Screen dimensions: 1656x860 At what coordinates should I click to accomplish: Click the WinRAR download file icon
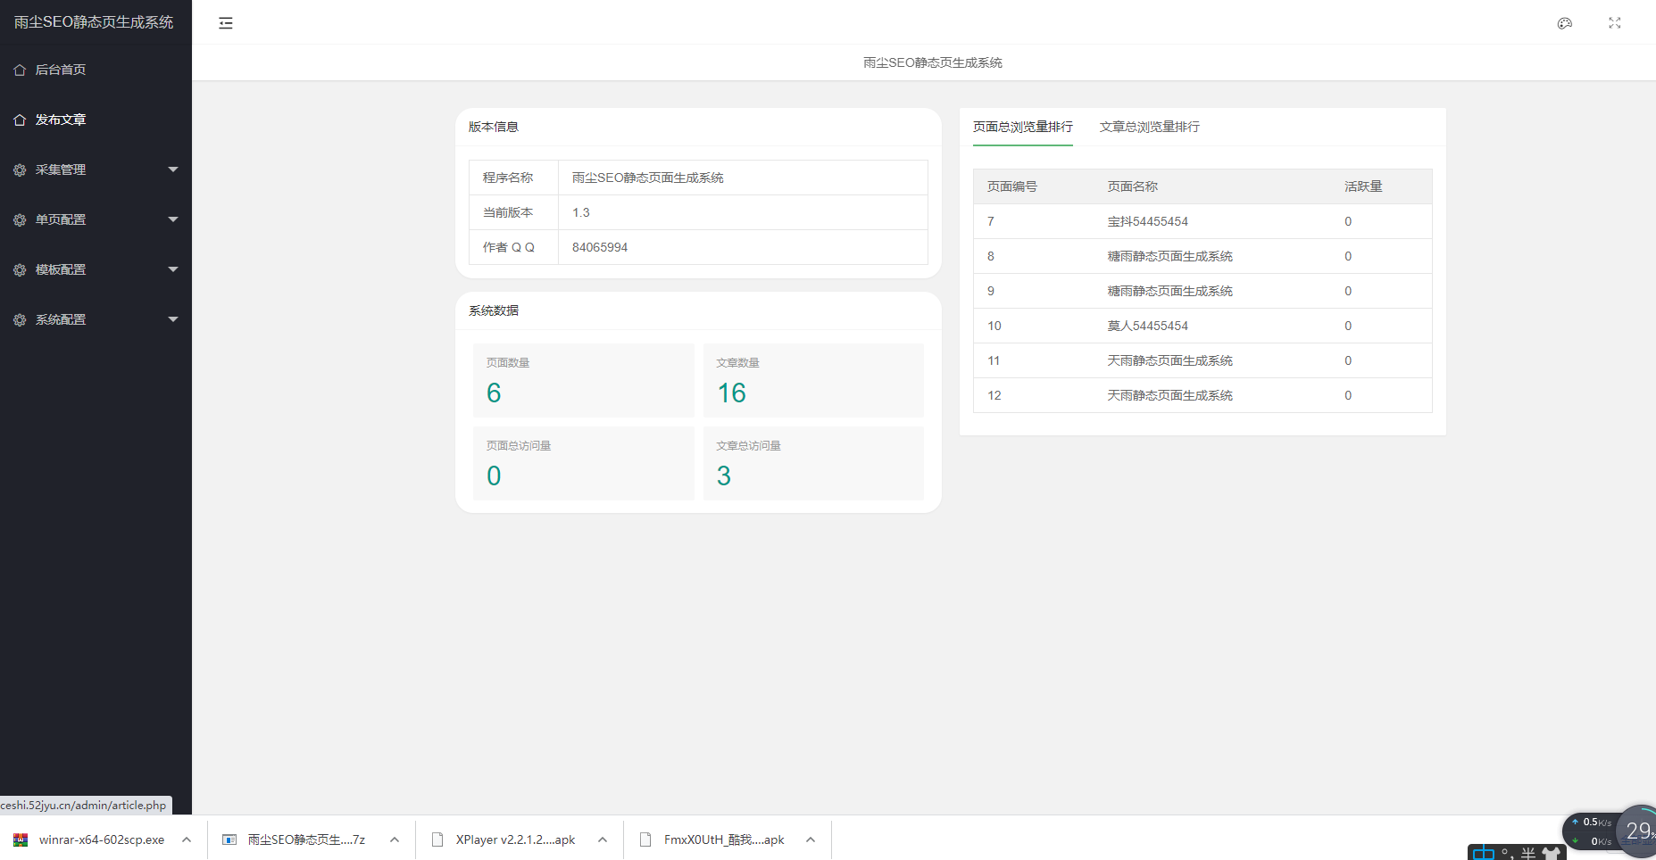21,839
